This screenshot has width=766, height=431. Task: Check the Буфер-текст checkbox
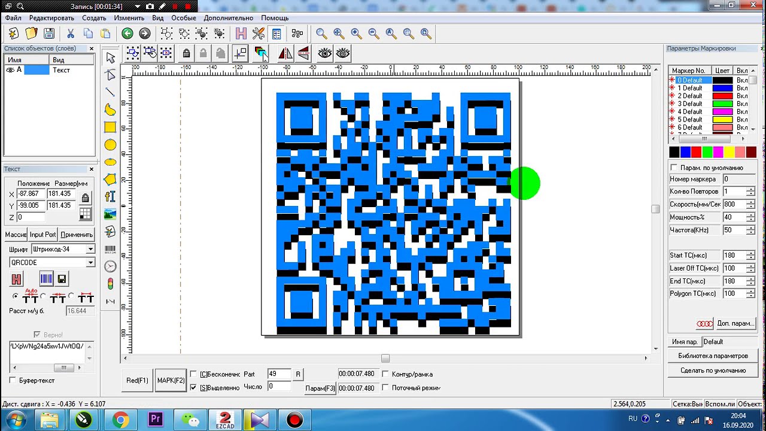click(x=13, y=380)
